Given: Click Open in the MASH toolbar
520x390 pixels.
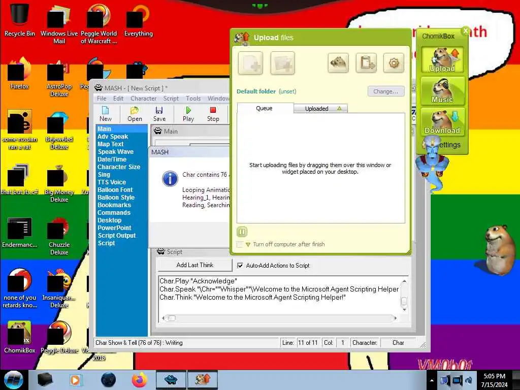Looking at the screenshot, I should pyautogui.click(x=135, y=114).
